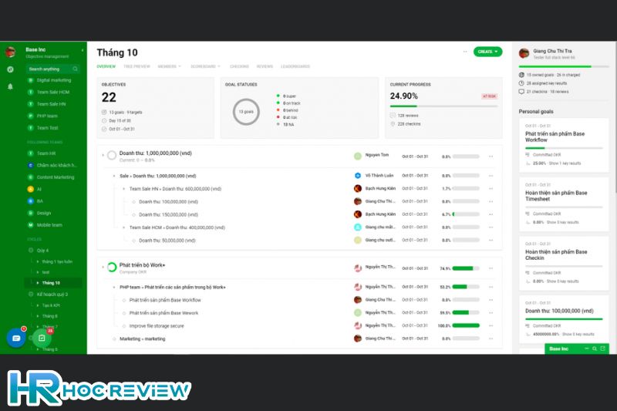Image resolution: width=617 pixels, height=411 pixels.
Task: Click the user avatar beside Base Inc
Action: click(11, 52)
